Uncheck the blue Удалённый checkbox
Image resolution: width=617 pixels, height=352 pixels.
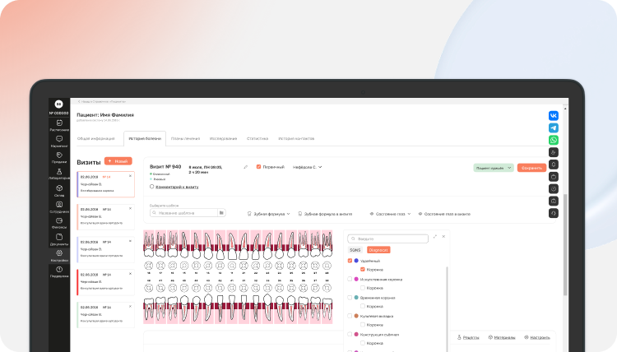click(x=350, y=261)
